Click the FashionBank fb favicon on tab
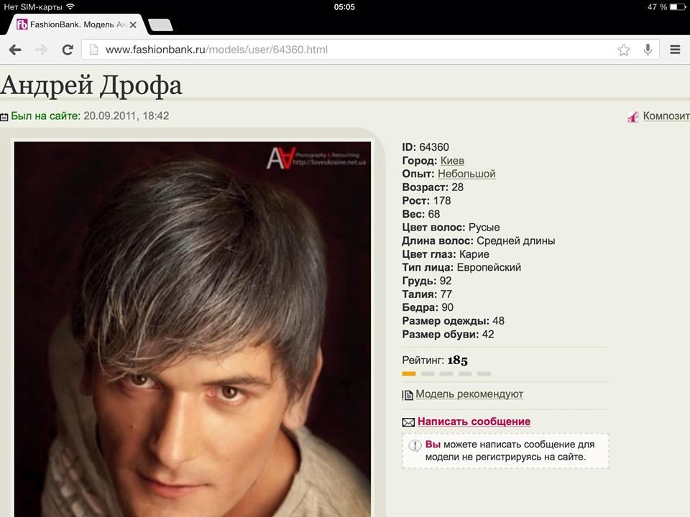Screen dimensions: 690x517 click(x=22, y=24)
